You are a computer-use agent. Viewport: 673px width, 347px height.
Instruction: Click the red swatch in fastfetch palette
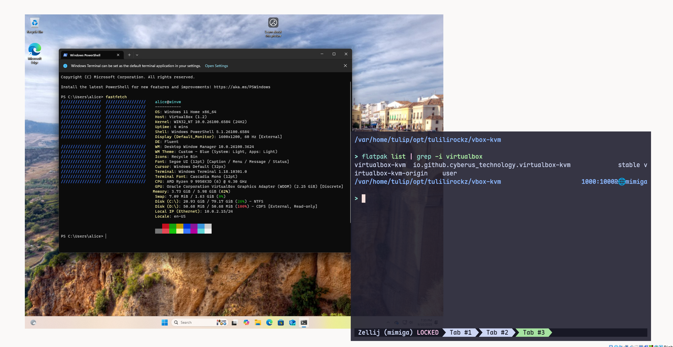tap(166, 226)
